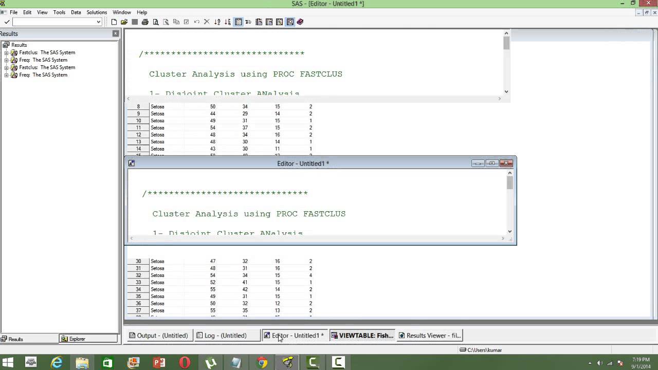
Task: Click the Undo arrow toolbar icon
Action: [196, 22]
